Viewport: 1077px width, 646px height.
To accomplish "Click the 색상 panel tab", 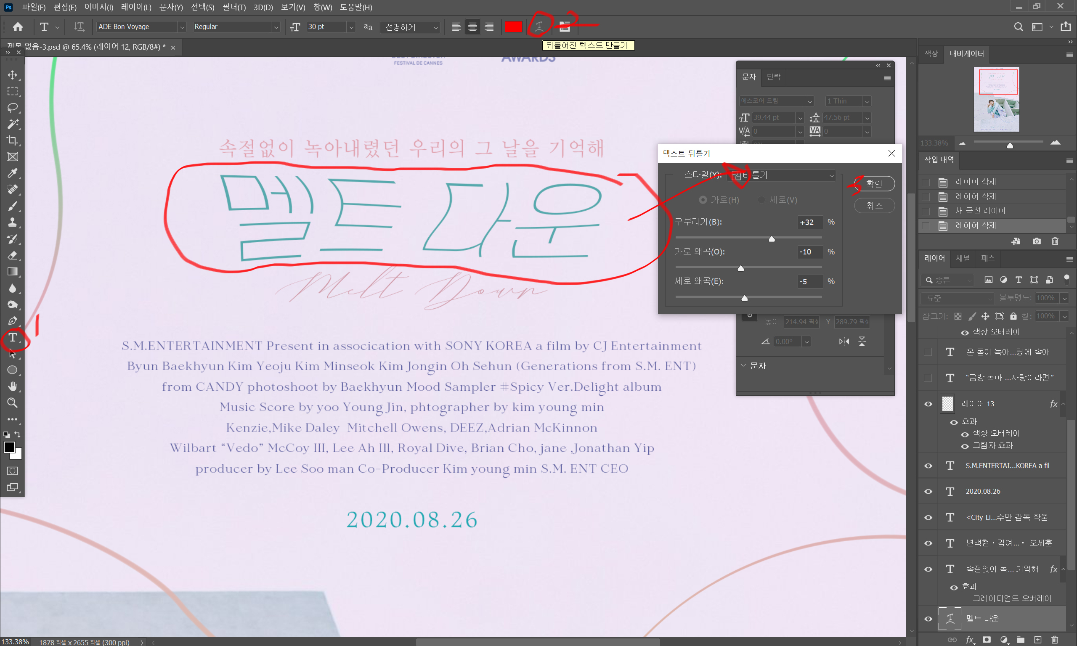I will point(931,54).
